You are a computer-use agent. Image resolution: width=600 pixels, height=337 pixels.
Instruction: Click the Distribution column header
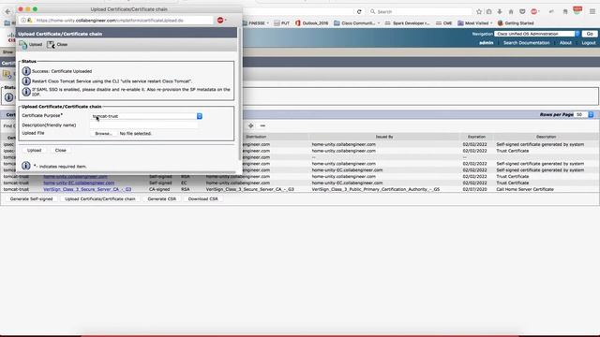(256, 137)
